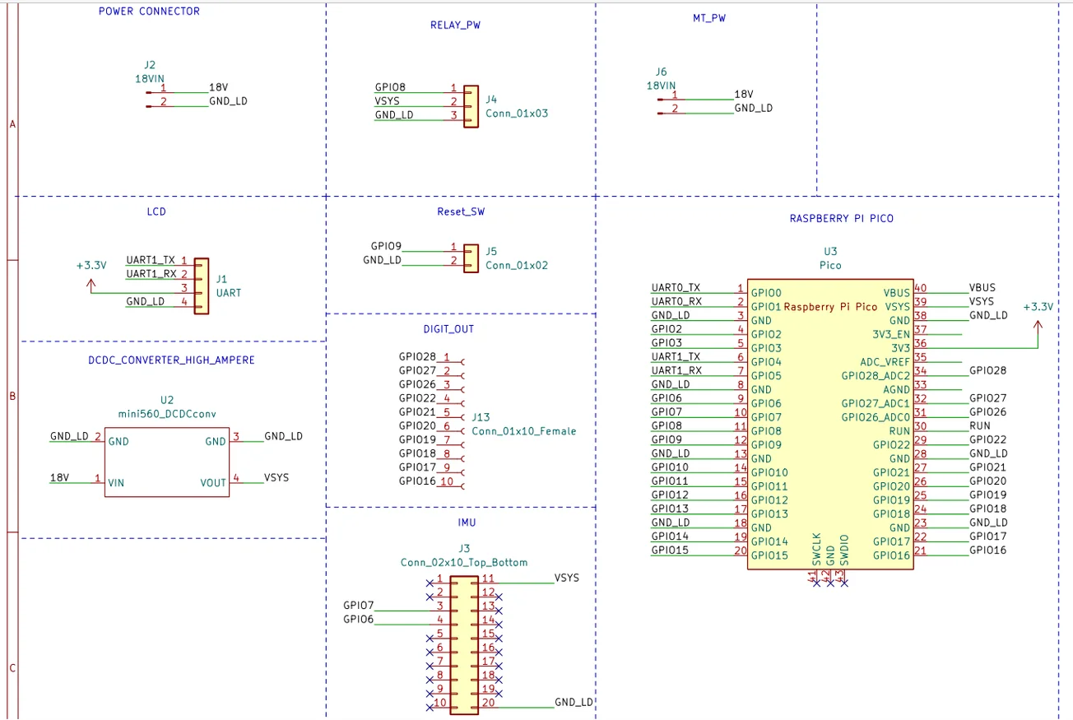Screen dimensions: 1073x720
Task: Click the no-connect marker under SWCLK pin
Action: pos(815,583)
